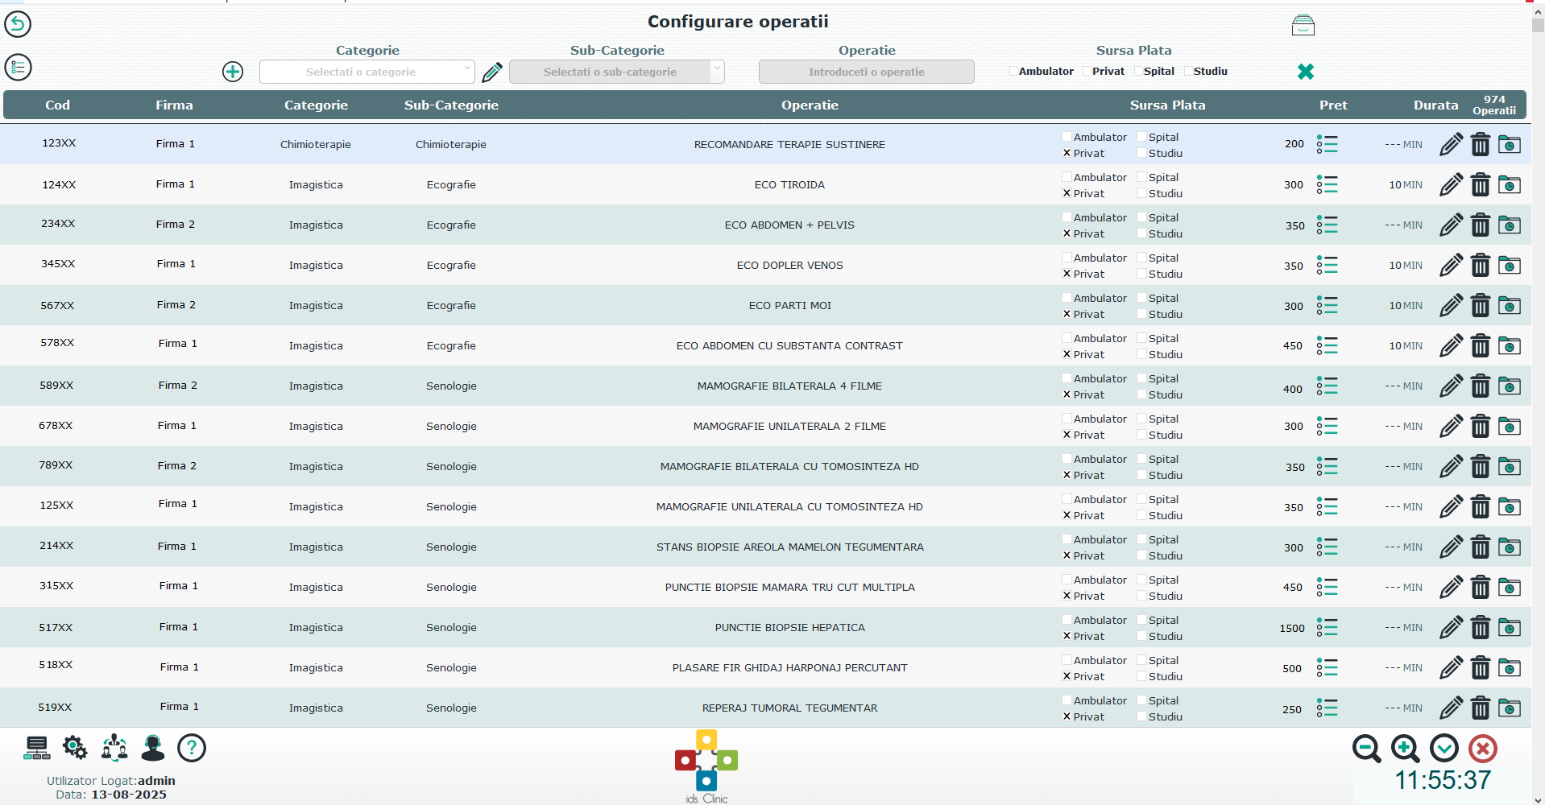The image size is (1545, 805).
Task: Open camera folder for RECOMANDARE TERAPIE SUSTINERE
Action: coord(1510,145)
